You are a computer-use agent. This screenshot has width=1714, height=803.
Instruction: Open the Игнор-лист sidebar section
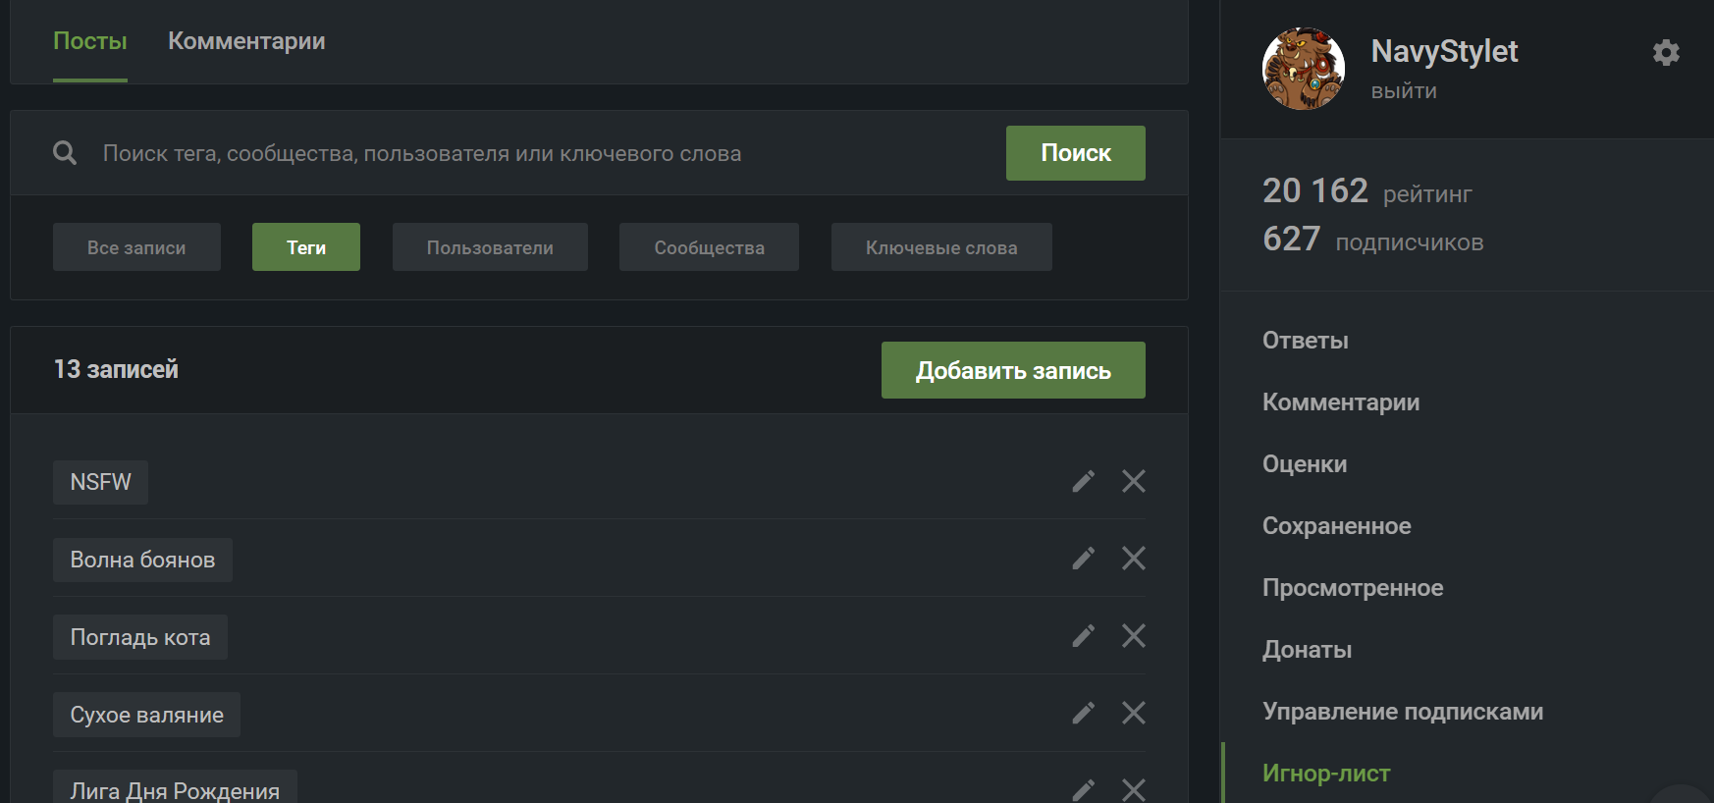(x=1326, y=774)
